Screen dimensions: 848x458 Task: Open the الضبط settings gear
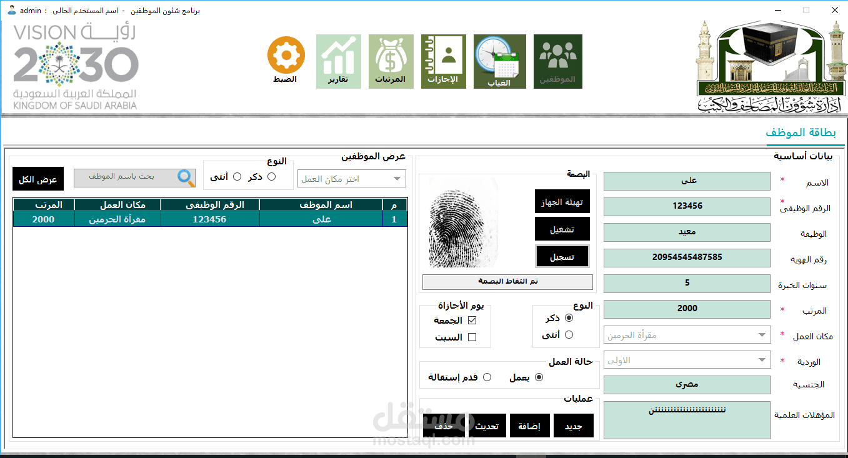coord(285,54)
